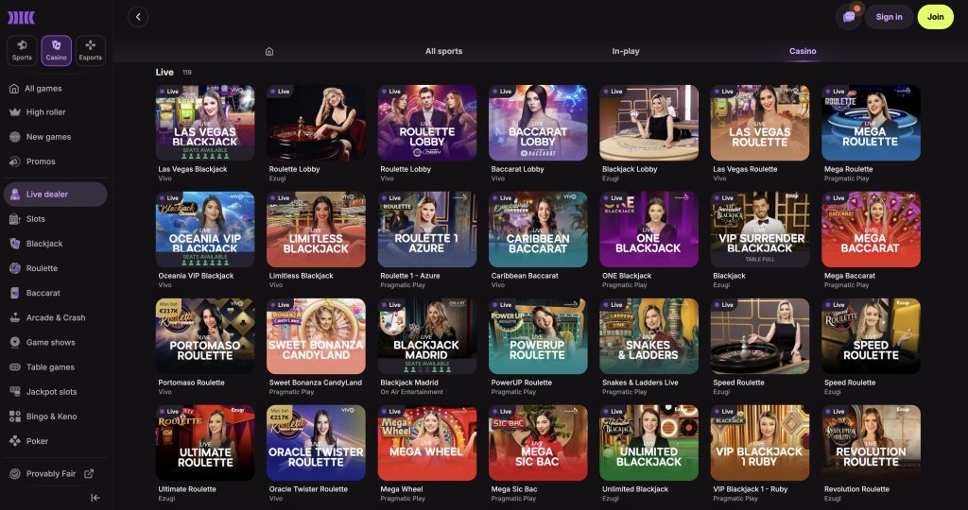Open Las Vegas Roulette game thumbnail

point(760,123)
